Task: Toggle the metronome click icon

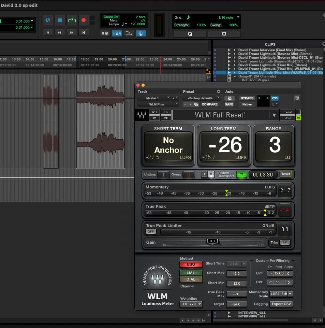Action: pos(117,33)
